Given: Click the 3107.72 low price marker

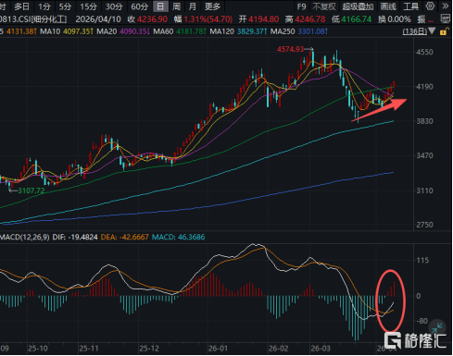Looking at the screenshot, I should pos(31,190).
